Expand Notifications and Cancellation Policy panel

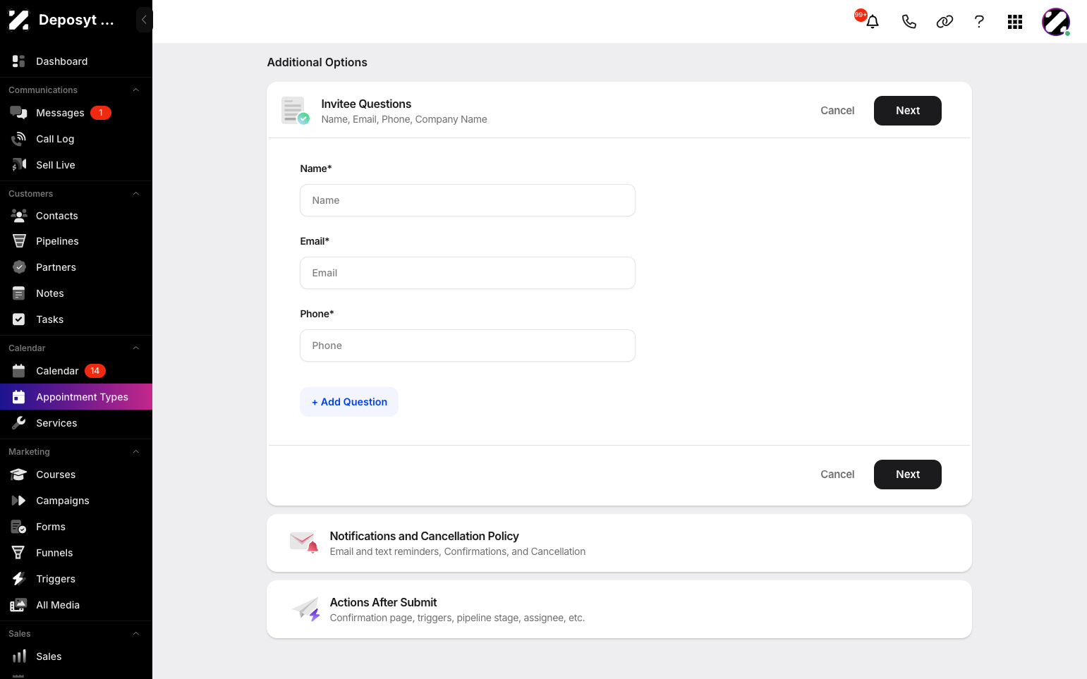pos(619,543)
